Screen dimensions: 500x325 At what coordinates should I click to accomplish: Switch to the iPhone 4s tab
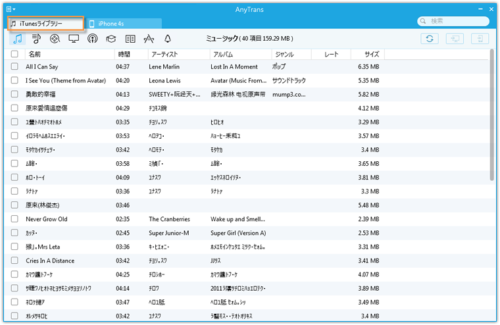coord(124,24)
